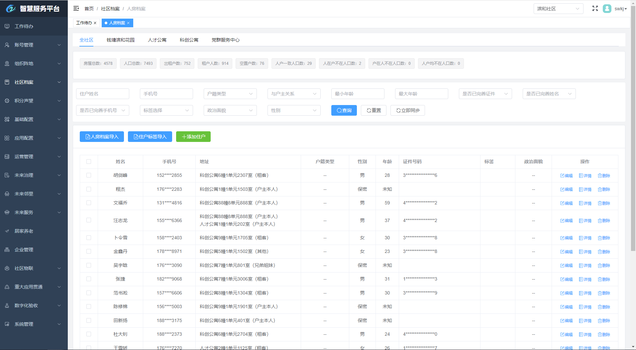Open the 政治面貌 filter dropdown

click(230, 110)
